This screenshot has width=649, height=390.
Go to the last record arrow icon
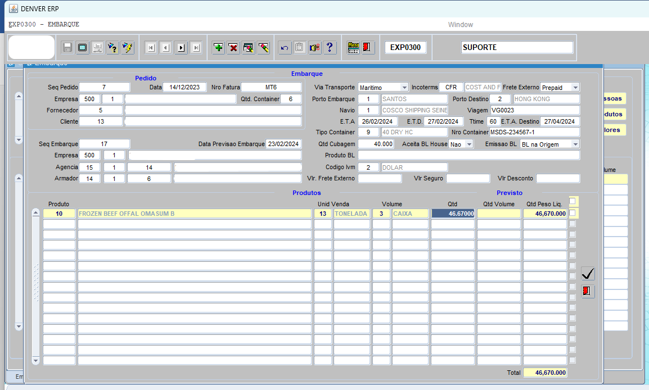click(196, 48)
